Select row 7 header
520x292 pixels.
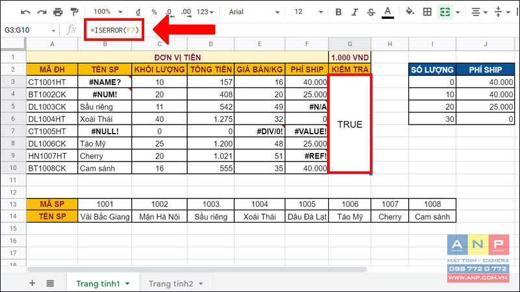[x=13, y=131]
